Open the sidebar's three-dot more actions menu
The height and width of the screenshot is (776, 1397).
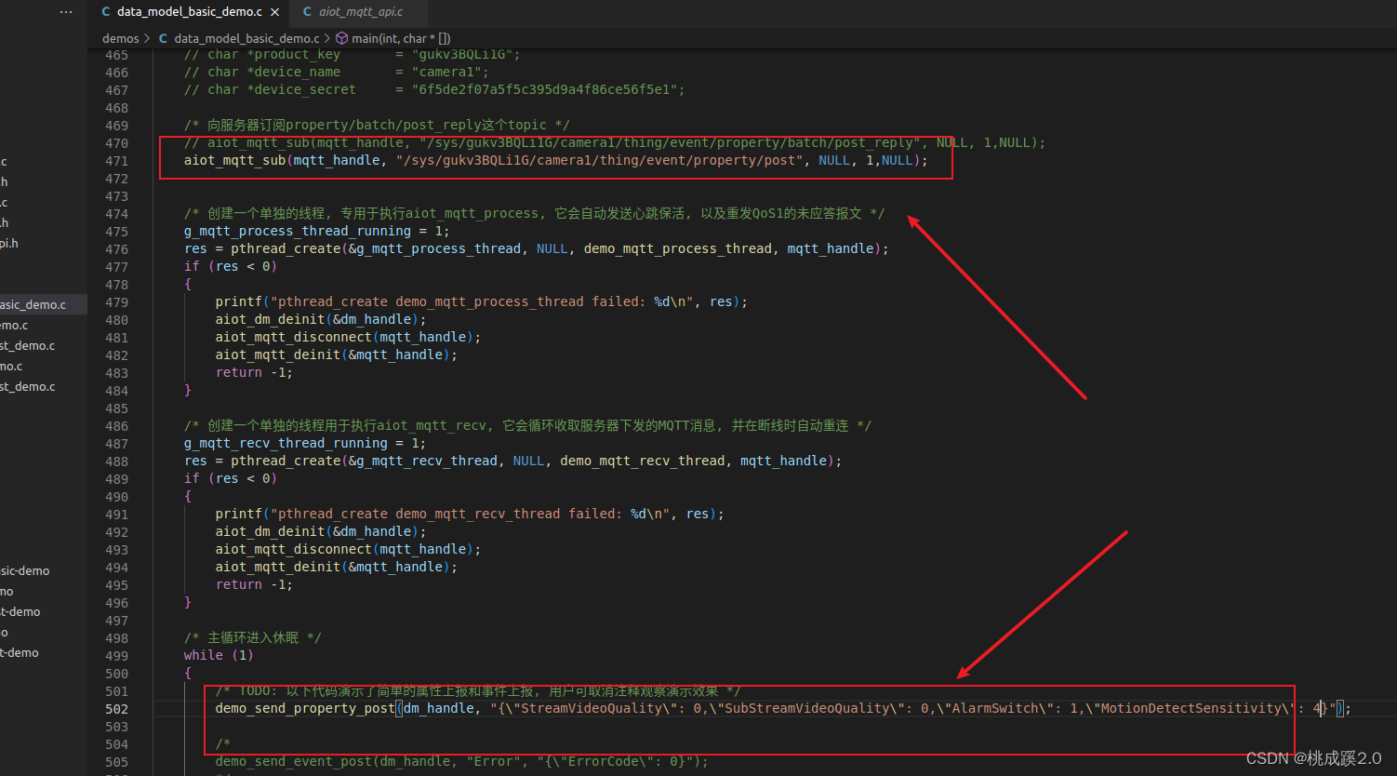[x=66, y=12]
